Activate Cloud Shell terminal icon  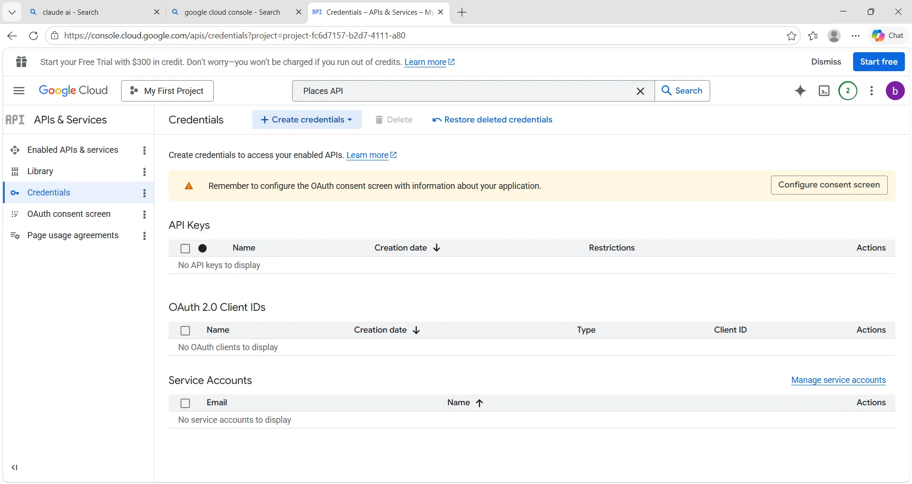point(824,91)
